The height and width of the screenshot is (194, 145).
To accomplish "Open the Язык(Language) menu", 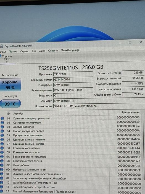I will click(71, 50).
